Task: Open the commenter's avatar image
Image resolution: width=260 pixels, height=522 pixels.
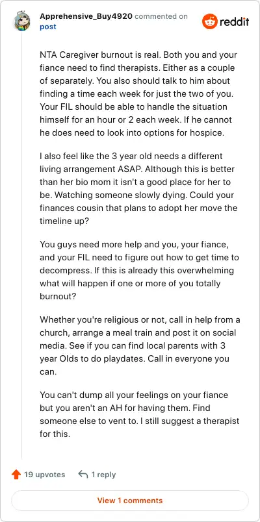Action: point(21,21)
